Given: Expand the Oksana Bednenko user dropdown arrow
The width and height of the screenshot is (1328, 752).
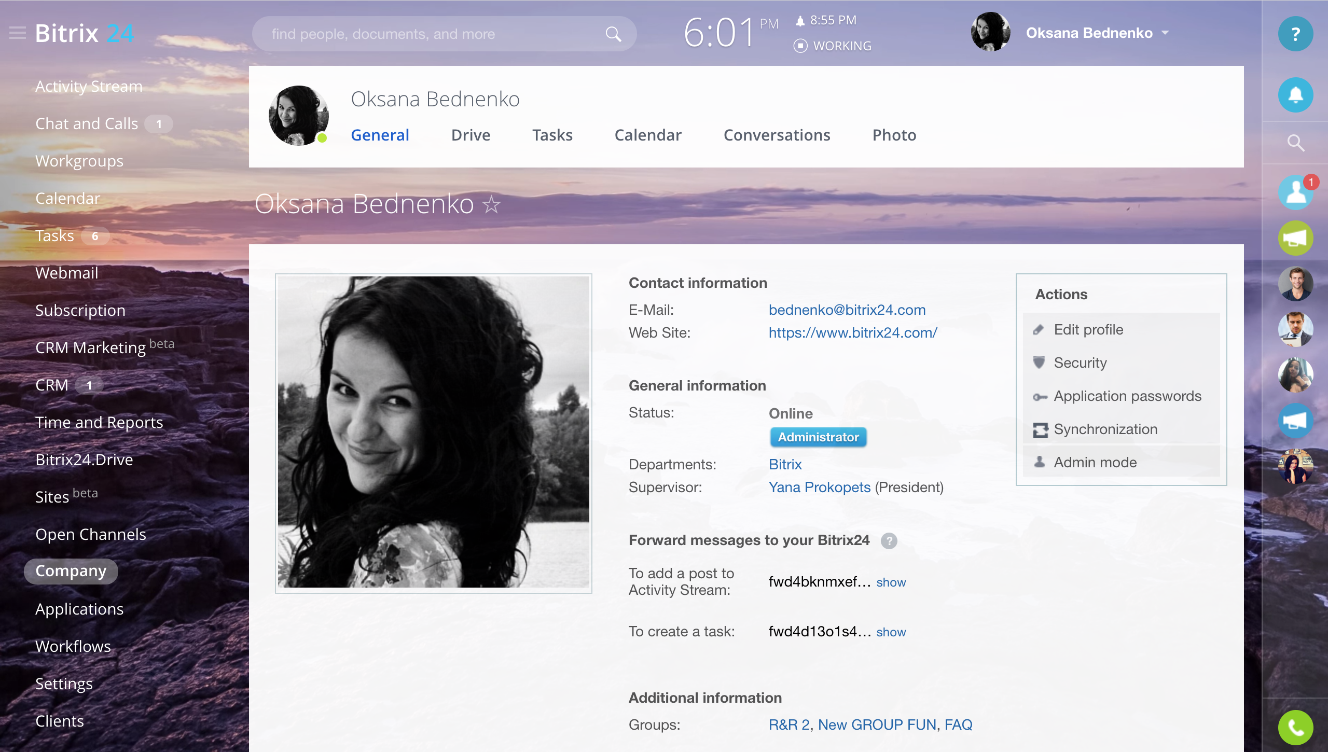Looking at the screenshot, I should 1166,33.
